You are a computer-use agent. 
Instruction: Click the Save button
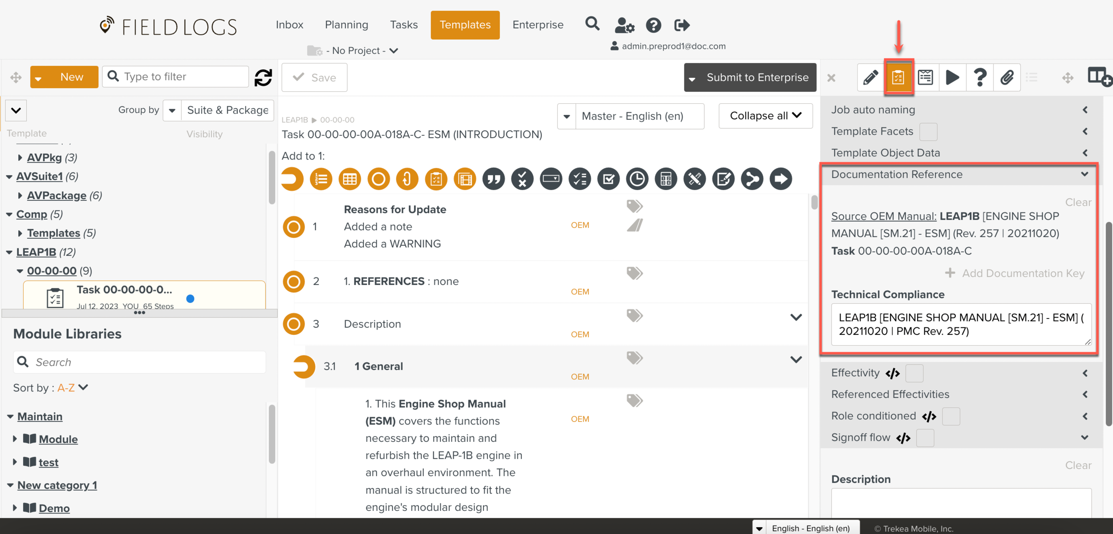[x=314, y=77]
